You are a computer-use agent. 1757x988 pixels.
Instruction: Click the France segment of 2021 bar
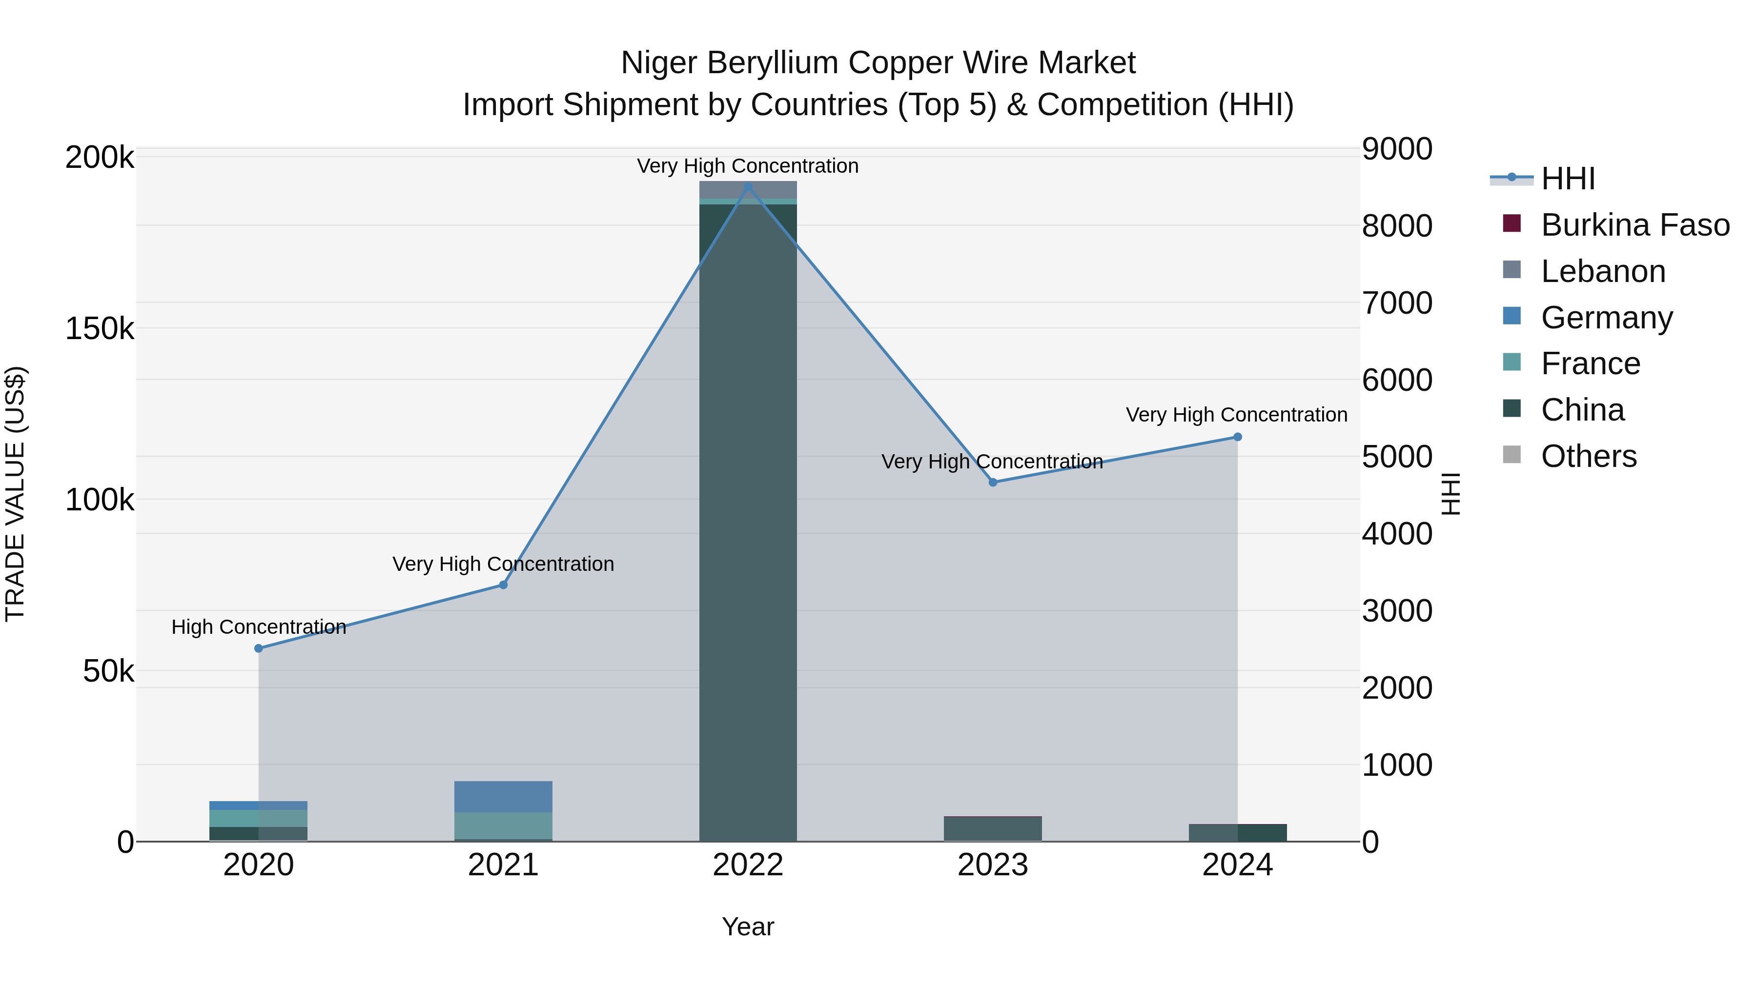503,825
